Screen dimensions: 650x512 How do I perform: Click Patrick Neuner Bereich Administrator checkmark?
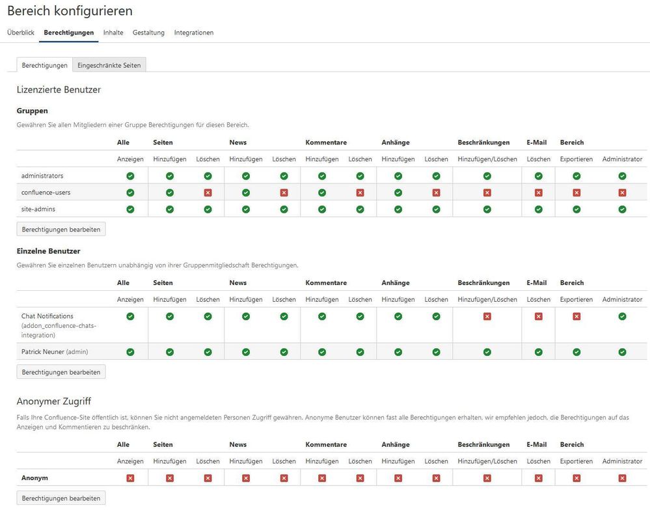point(622,352)
